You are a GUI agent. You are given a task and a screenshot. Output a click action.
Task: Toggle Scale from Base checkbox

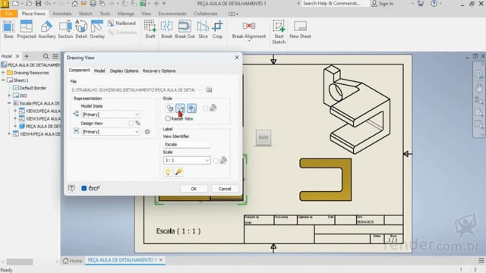216,160
